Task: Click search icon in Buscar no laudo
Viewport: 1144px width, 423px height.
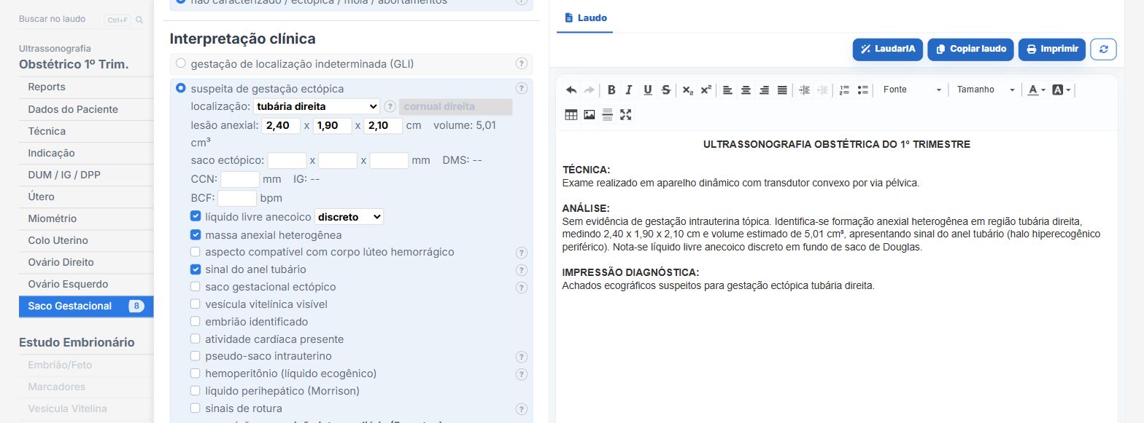Action: [x=139, y=20]
